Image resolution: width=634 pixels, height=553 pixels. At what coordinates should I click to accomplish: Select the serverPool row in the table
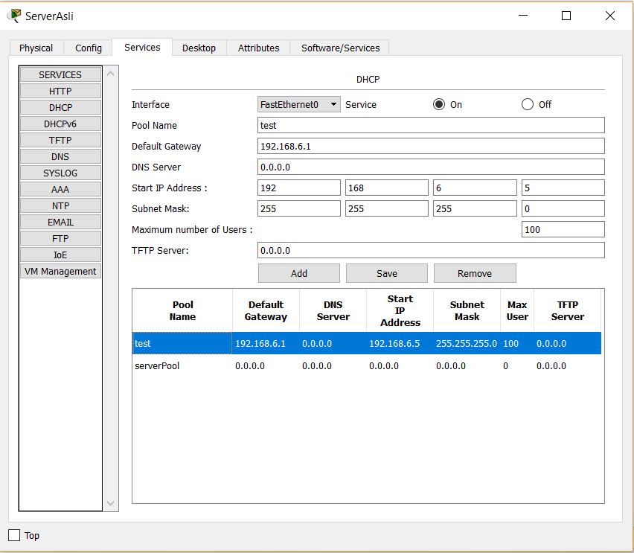[298, 365]
